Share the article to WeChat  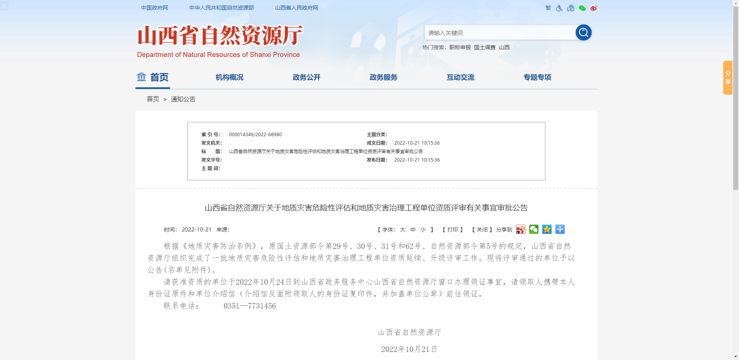[534, 229]
